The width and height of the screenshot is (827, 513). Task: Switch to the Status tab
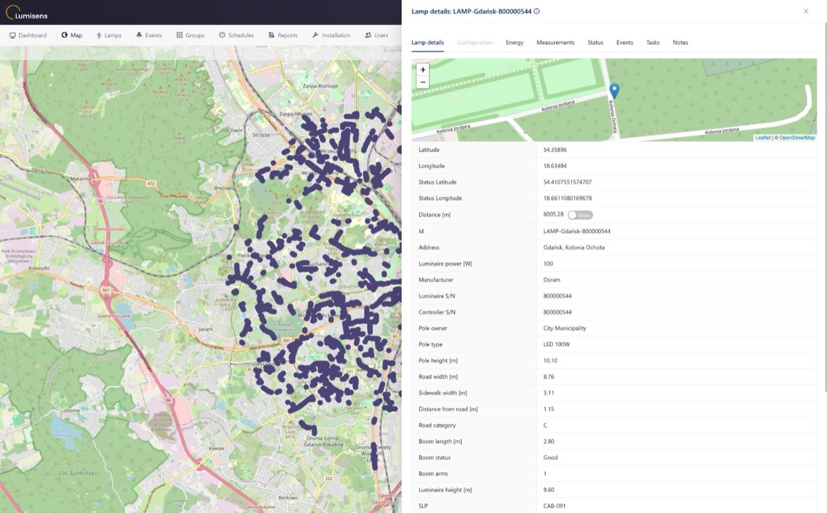click(x=595, y=43)
